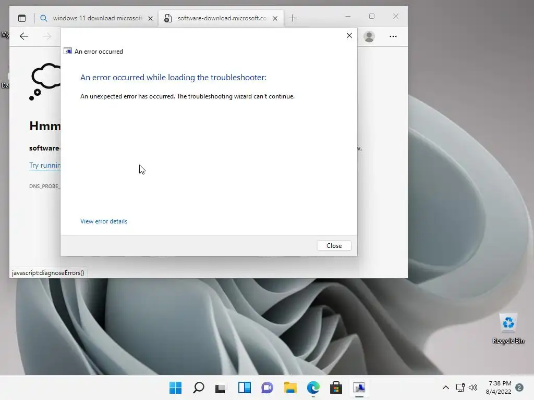Open Edge Settings and more menu
The height and width of the screenshot is (400, 534).
pos(393,36)
